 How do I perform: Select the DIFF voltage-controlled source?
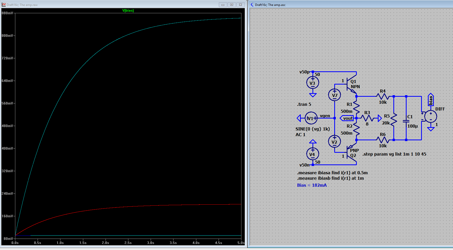tap(431, 116)
